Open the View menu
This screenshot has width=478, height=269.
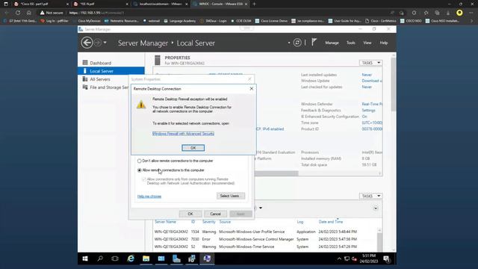tap(367, 43)
